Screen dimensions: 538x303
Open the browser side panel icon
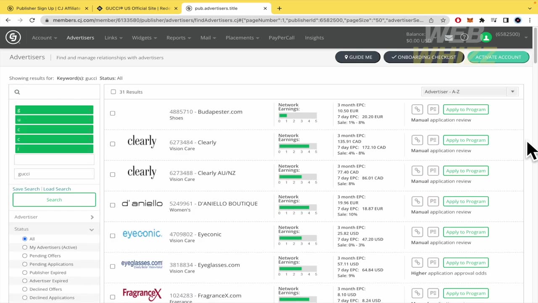pyautogui.click(x=506, y=20)
